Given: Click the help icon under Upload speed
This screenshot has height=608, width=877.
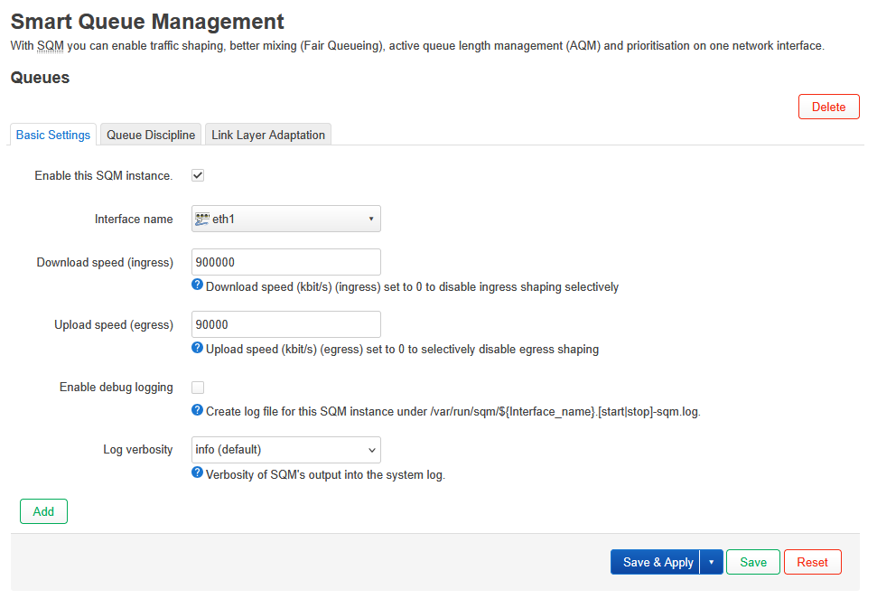Looking at the screenshot, I should pos(197,348).
